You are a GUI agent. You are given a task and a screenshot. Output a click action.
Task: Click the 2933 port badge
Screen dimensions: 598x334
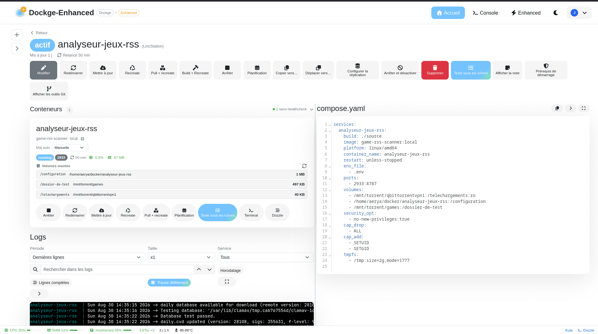click(61, 158)
